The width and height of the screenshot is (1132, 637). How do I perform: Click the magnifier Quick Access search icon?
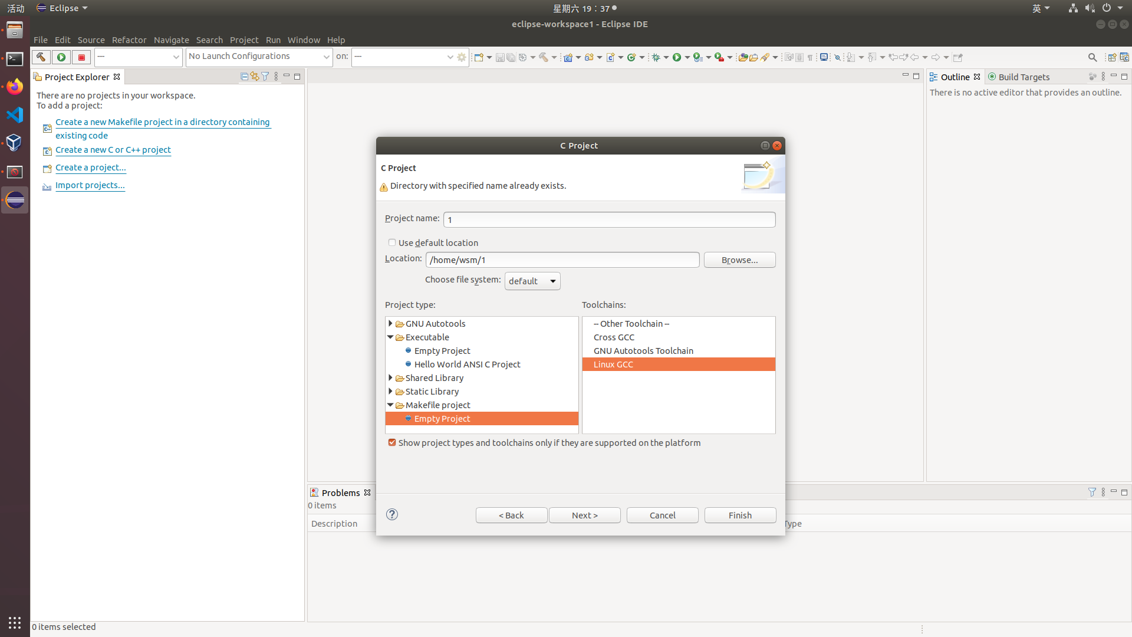1092,57
